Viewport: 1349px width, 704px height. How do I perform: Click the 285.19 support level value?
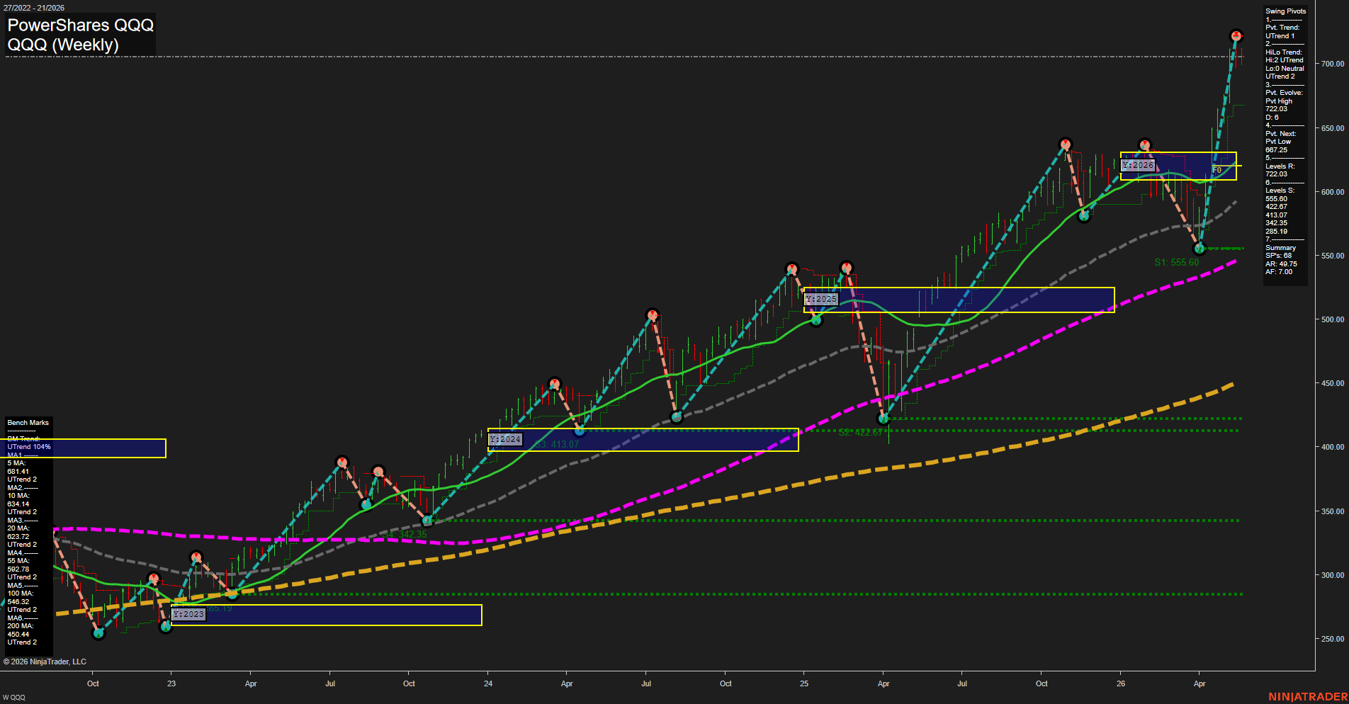click(1276, 232)
